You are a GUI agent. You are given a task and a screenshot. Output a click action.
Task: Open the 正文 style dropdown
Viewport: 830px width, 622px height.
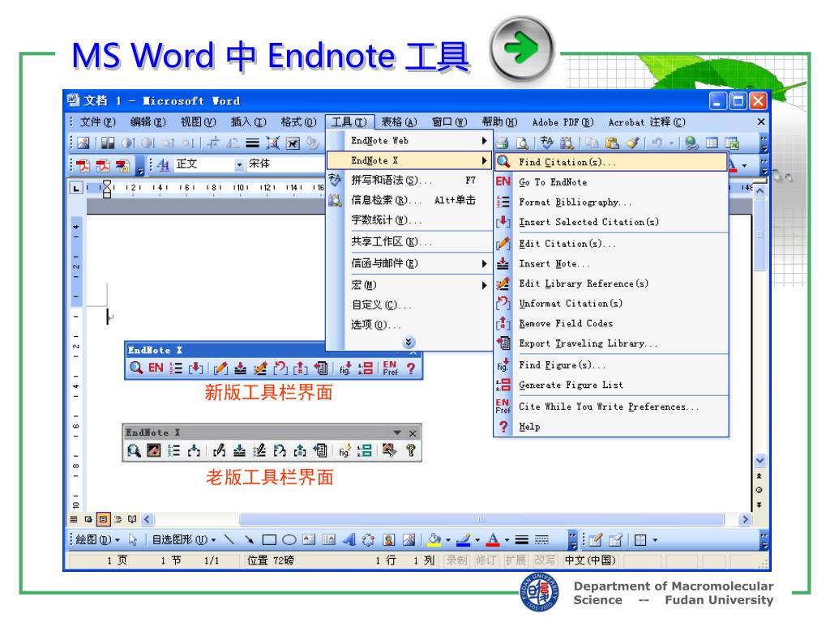tap(239, 165)
